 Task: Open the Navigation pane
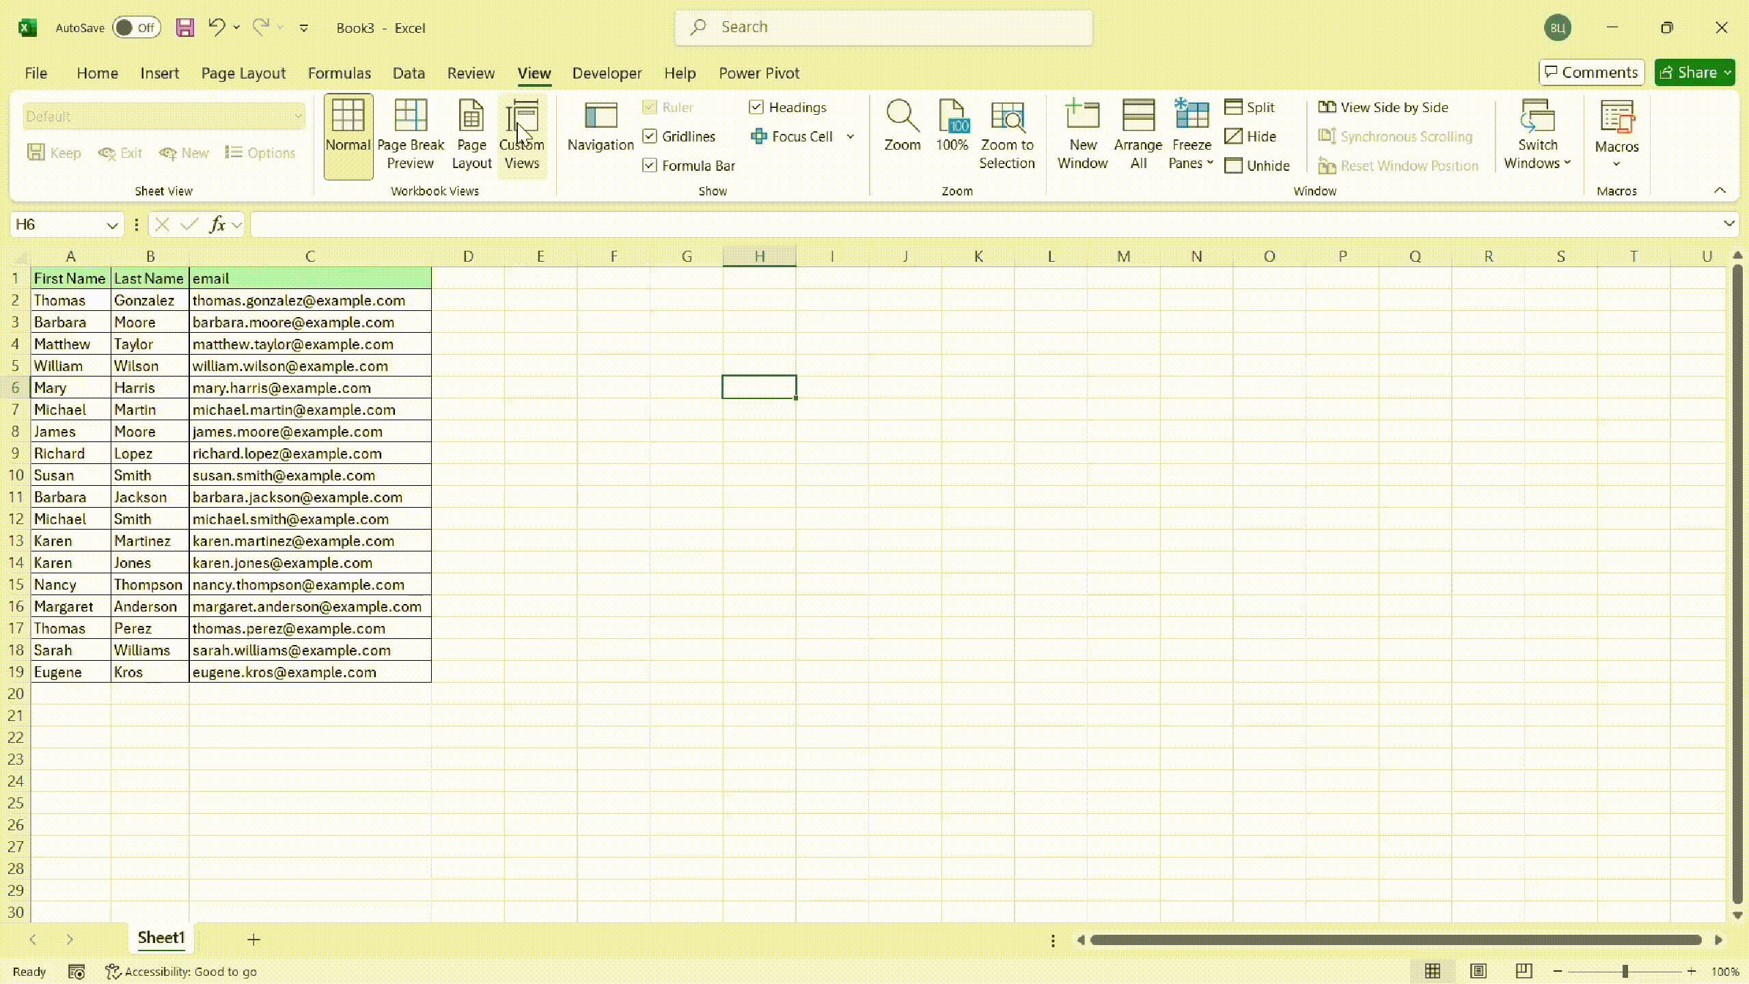[601, 127]
